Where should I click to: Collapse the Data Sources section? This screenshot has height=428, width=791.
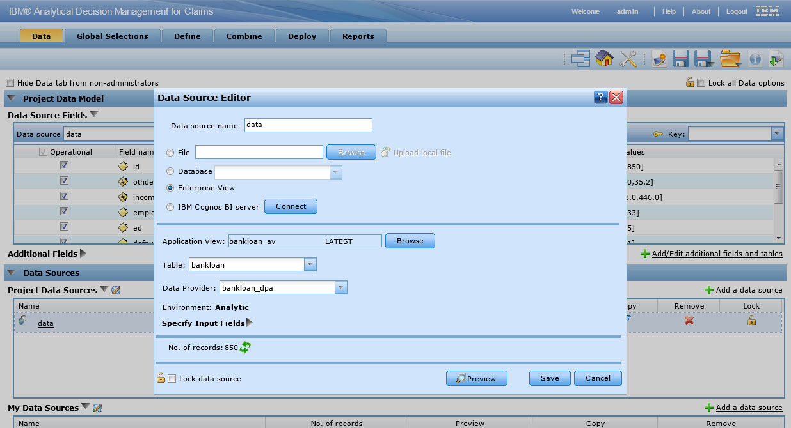tap(12, 273)
